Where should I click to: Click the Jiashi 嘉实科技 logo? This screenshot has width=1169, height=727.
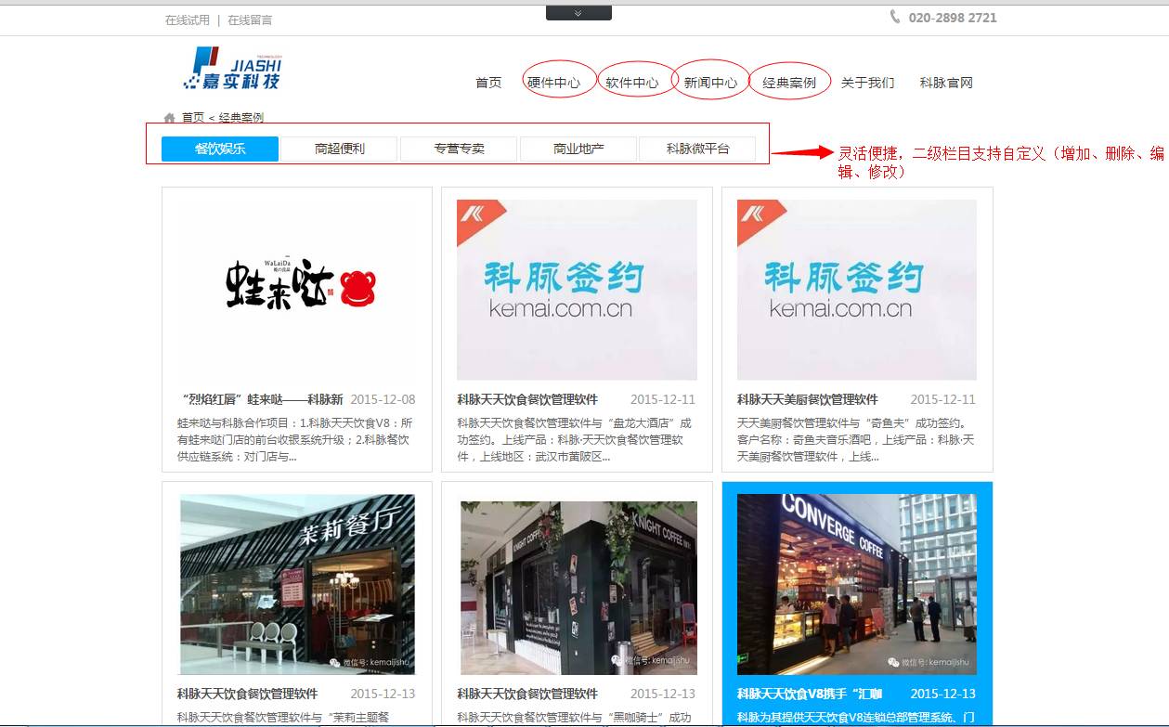point(232,69)
